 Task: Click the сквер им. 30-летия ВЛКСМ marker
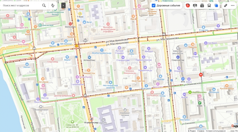point(73,122)
